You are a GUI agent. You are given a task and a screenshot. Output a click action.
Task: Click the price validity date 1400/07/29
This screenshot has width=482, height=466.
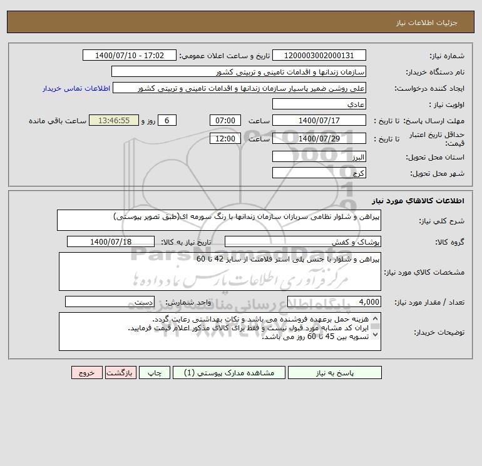(x=319, y=138)
